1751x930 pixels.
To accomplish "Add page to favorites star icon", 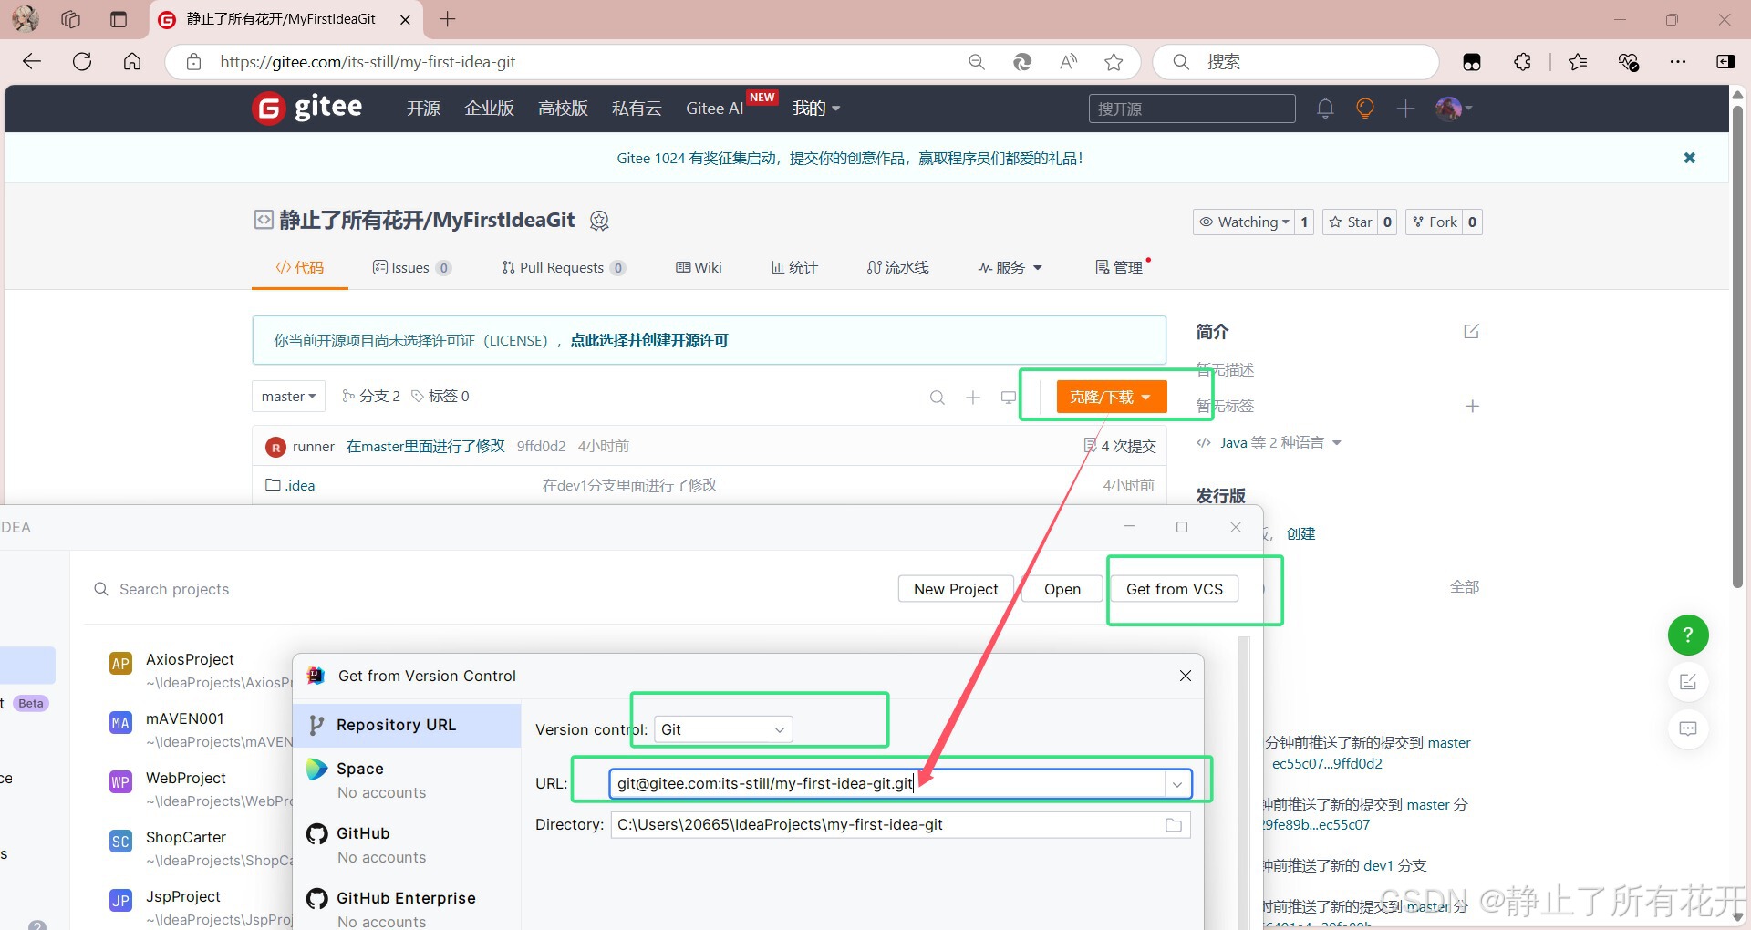I will (x=1114, y=62).
